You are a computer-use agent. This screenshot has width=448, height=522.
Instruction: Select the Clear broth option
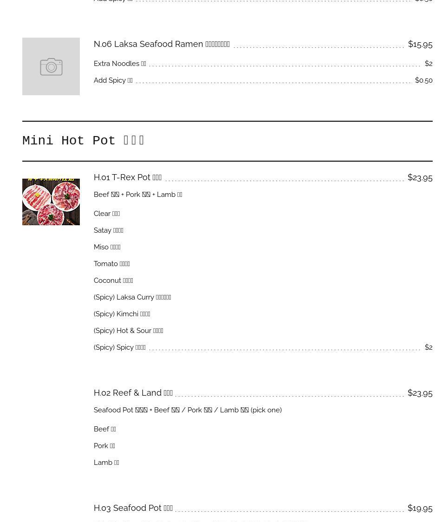(x=107, y=214)
